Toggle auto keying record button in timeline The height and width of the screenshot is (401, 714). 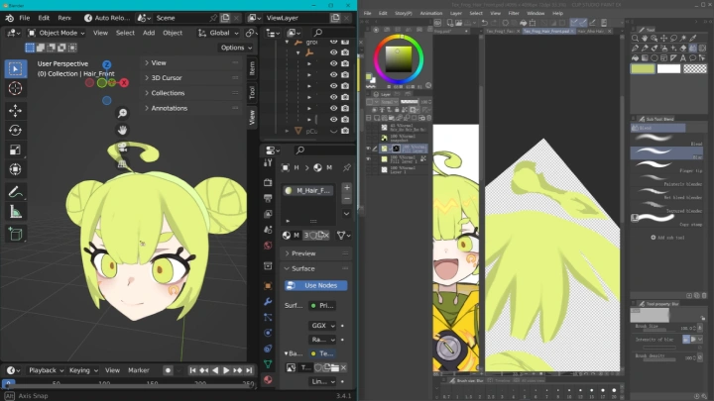pos(168,370)
